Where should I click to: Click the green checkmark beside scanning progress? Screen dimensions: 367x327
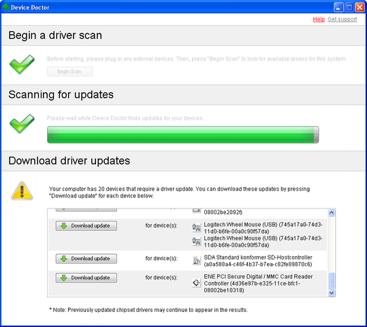[x=22, y=124]
